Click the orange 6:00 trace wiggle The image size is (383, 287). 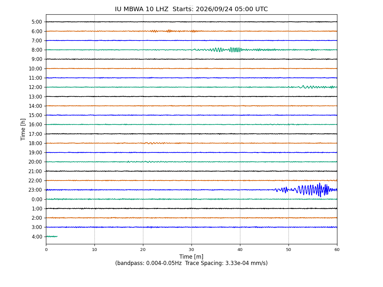coord(172,31)
